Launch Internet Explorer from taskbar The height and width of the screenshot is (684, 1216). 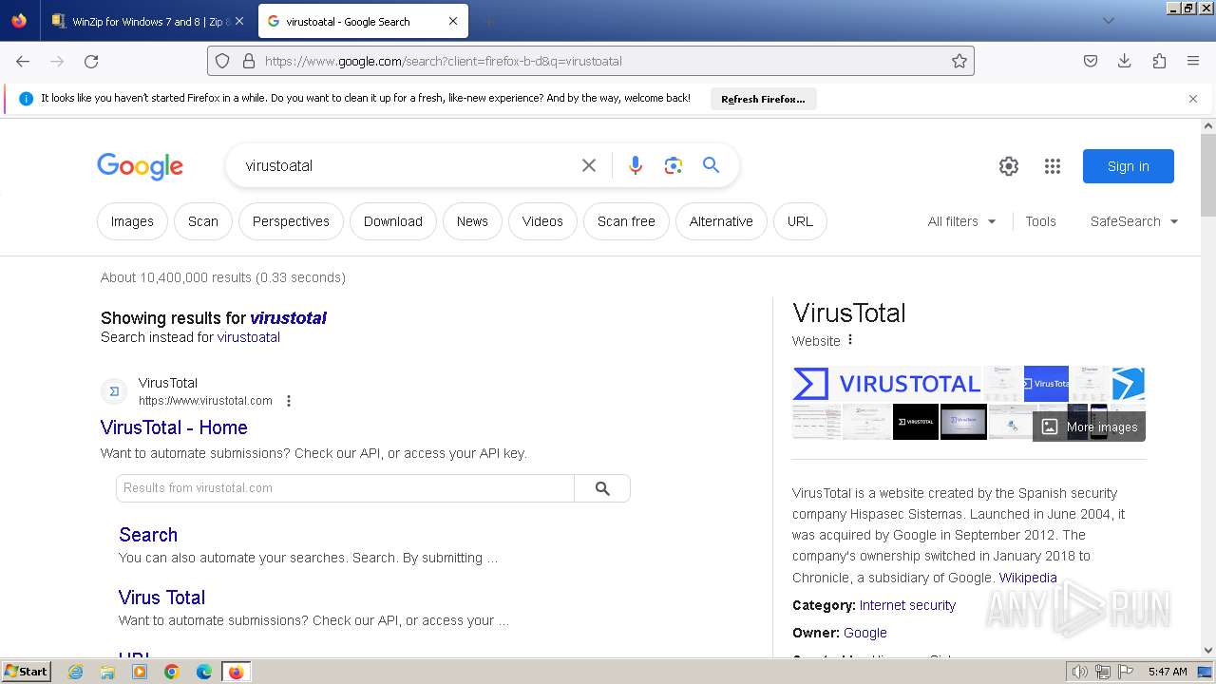[75, 672]
